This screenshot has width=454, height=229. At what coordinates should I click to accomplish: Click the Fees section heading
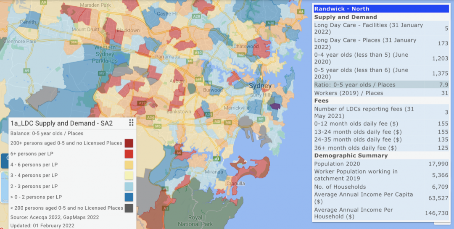pyautogui.click(x=322, y=101)
